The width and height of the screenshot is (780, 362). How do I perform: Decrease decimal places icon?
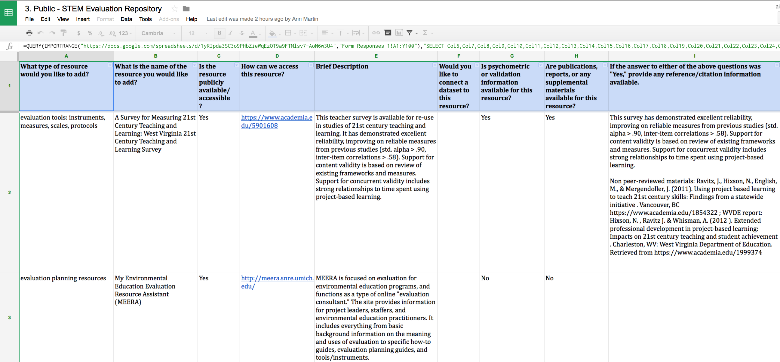tap(101, 34)
